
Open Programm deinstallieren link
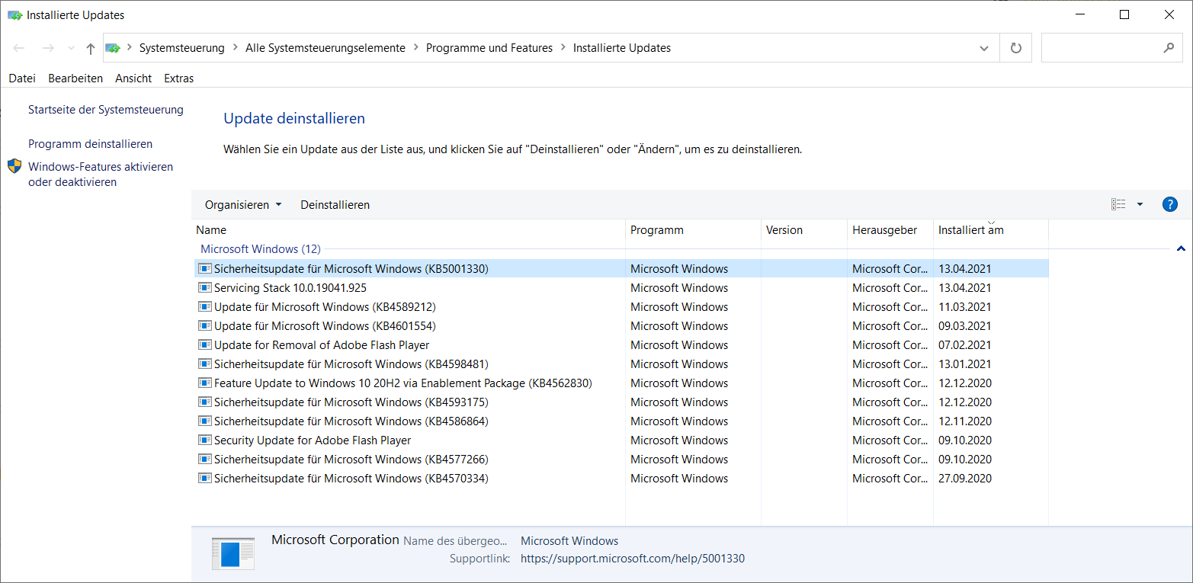(x=90, y=144)
